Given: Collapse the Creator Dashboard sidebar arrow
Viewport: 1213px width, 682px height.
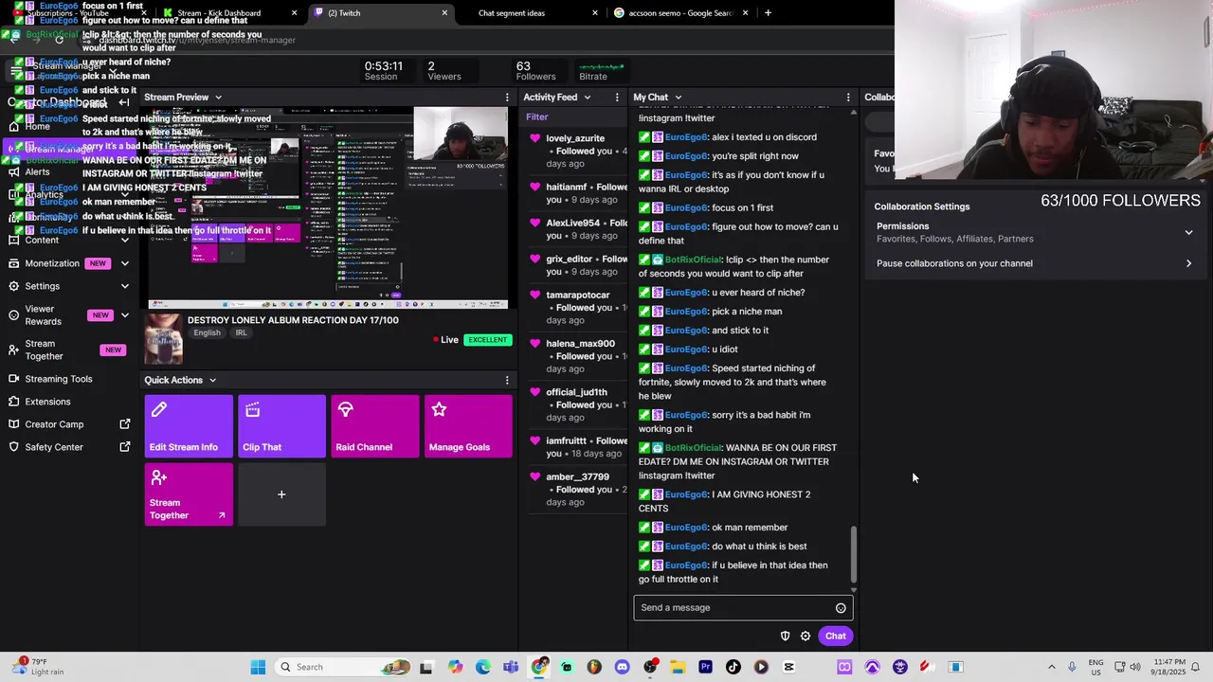Looking at the screenshot, I should (124, 102).
